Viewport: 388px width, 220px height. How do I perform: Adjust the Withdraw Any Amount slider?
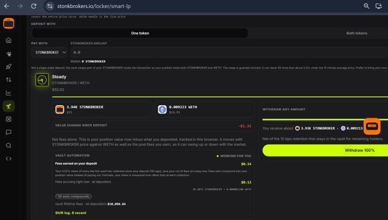[x=325, y=119]
